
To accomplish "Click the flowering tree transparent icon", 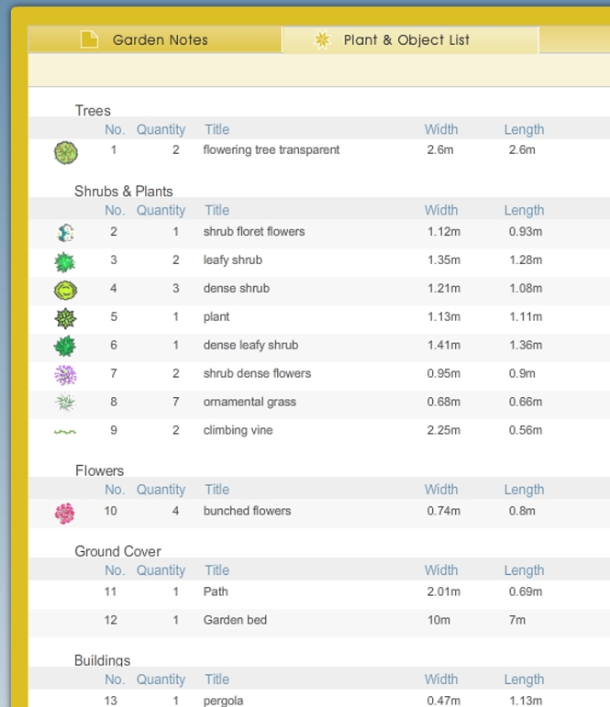I will click(x=65, y=152).
